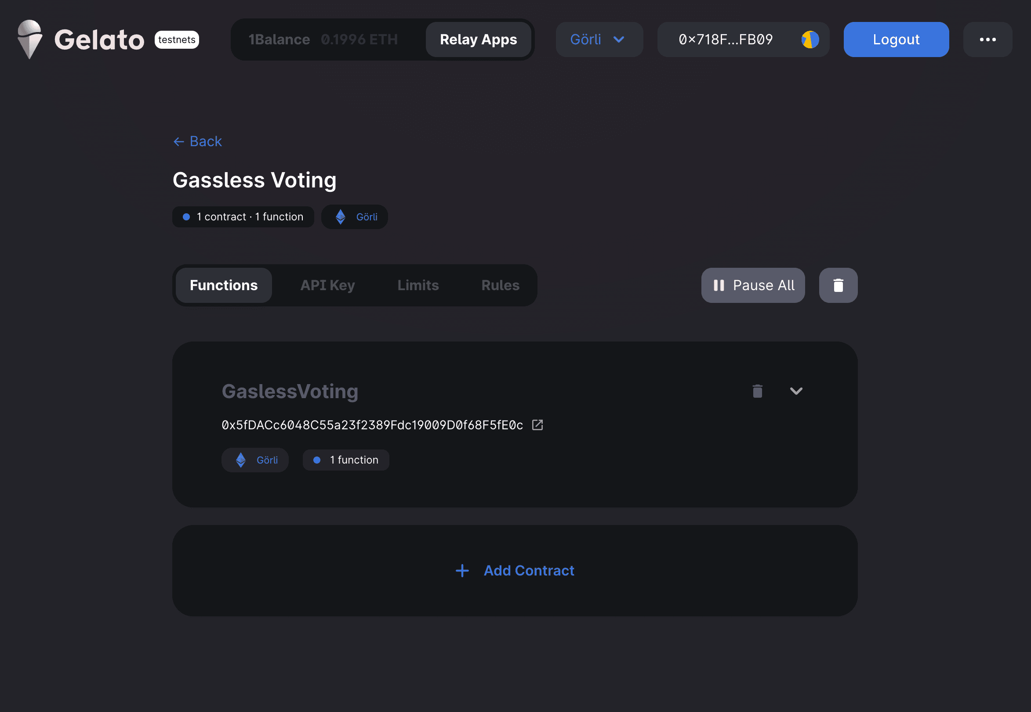
Task: Switch to the Limits tab
Action: 418,285
